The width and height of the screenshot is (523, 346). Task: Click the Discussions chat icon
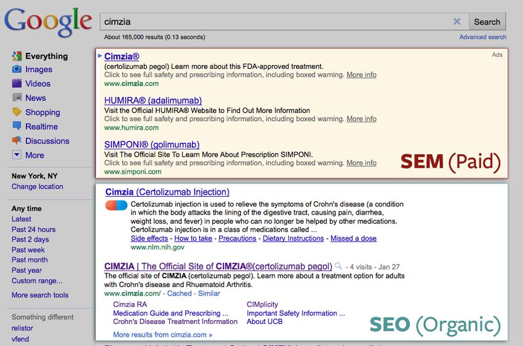click(x=17, y=141)
